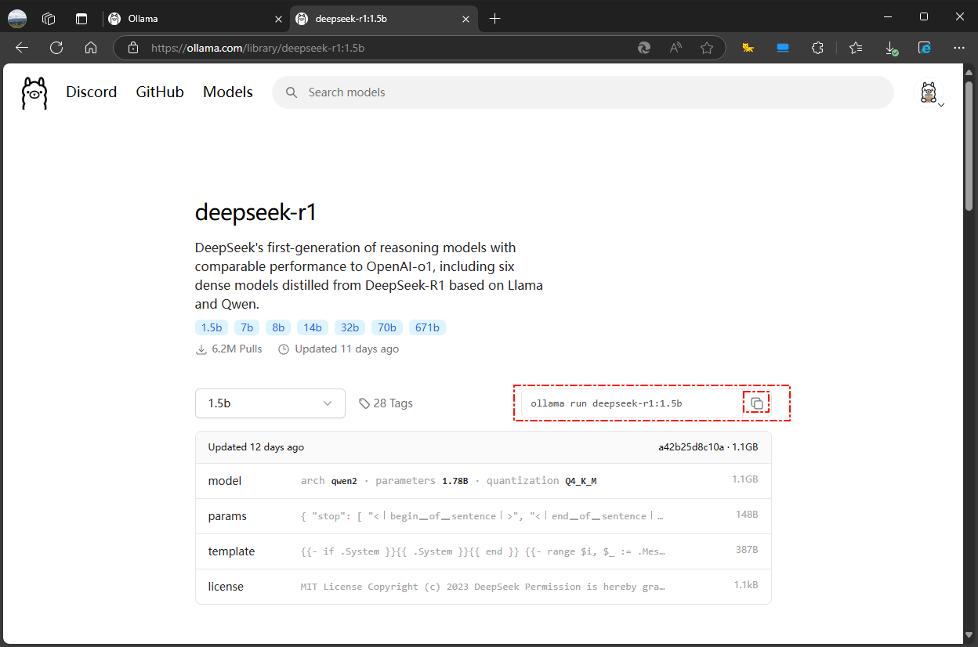
Task: Click the ollama run deepseek-r1:1.5b command text
Action: click(x=607, y=404)
